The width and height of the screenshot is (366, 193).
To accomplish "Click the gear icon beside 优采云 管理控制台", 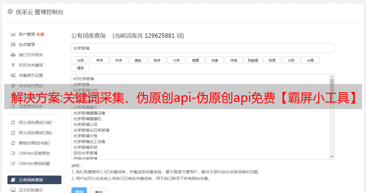I will click(x=10, y=12).
